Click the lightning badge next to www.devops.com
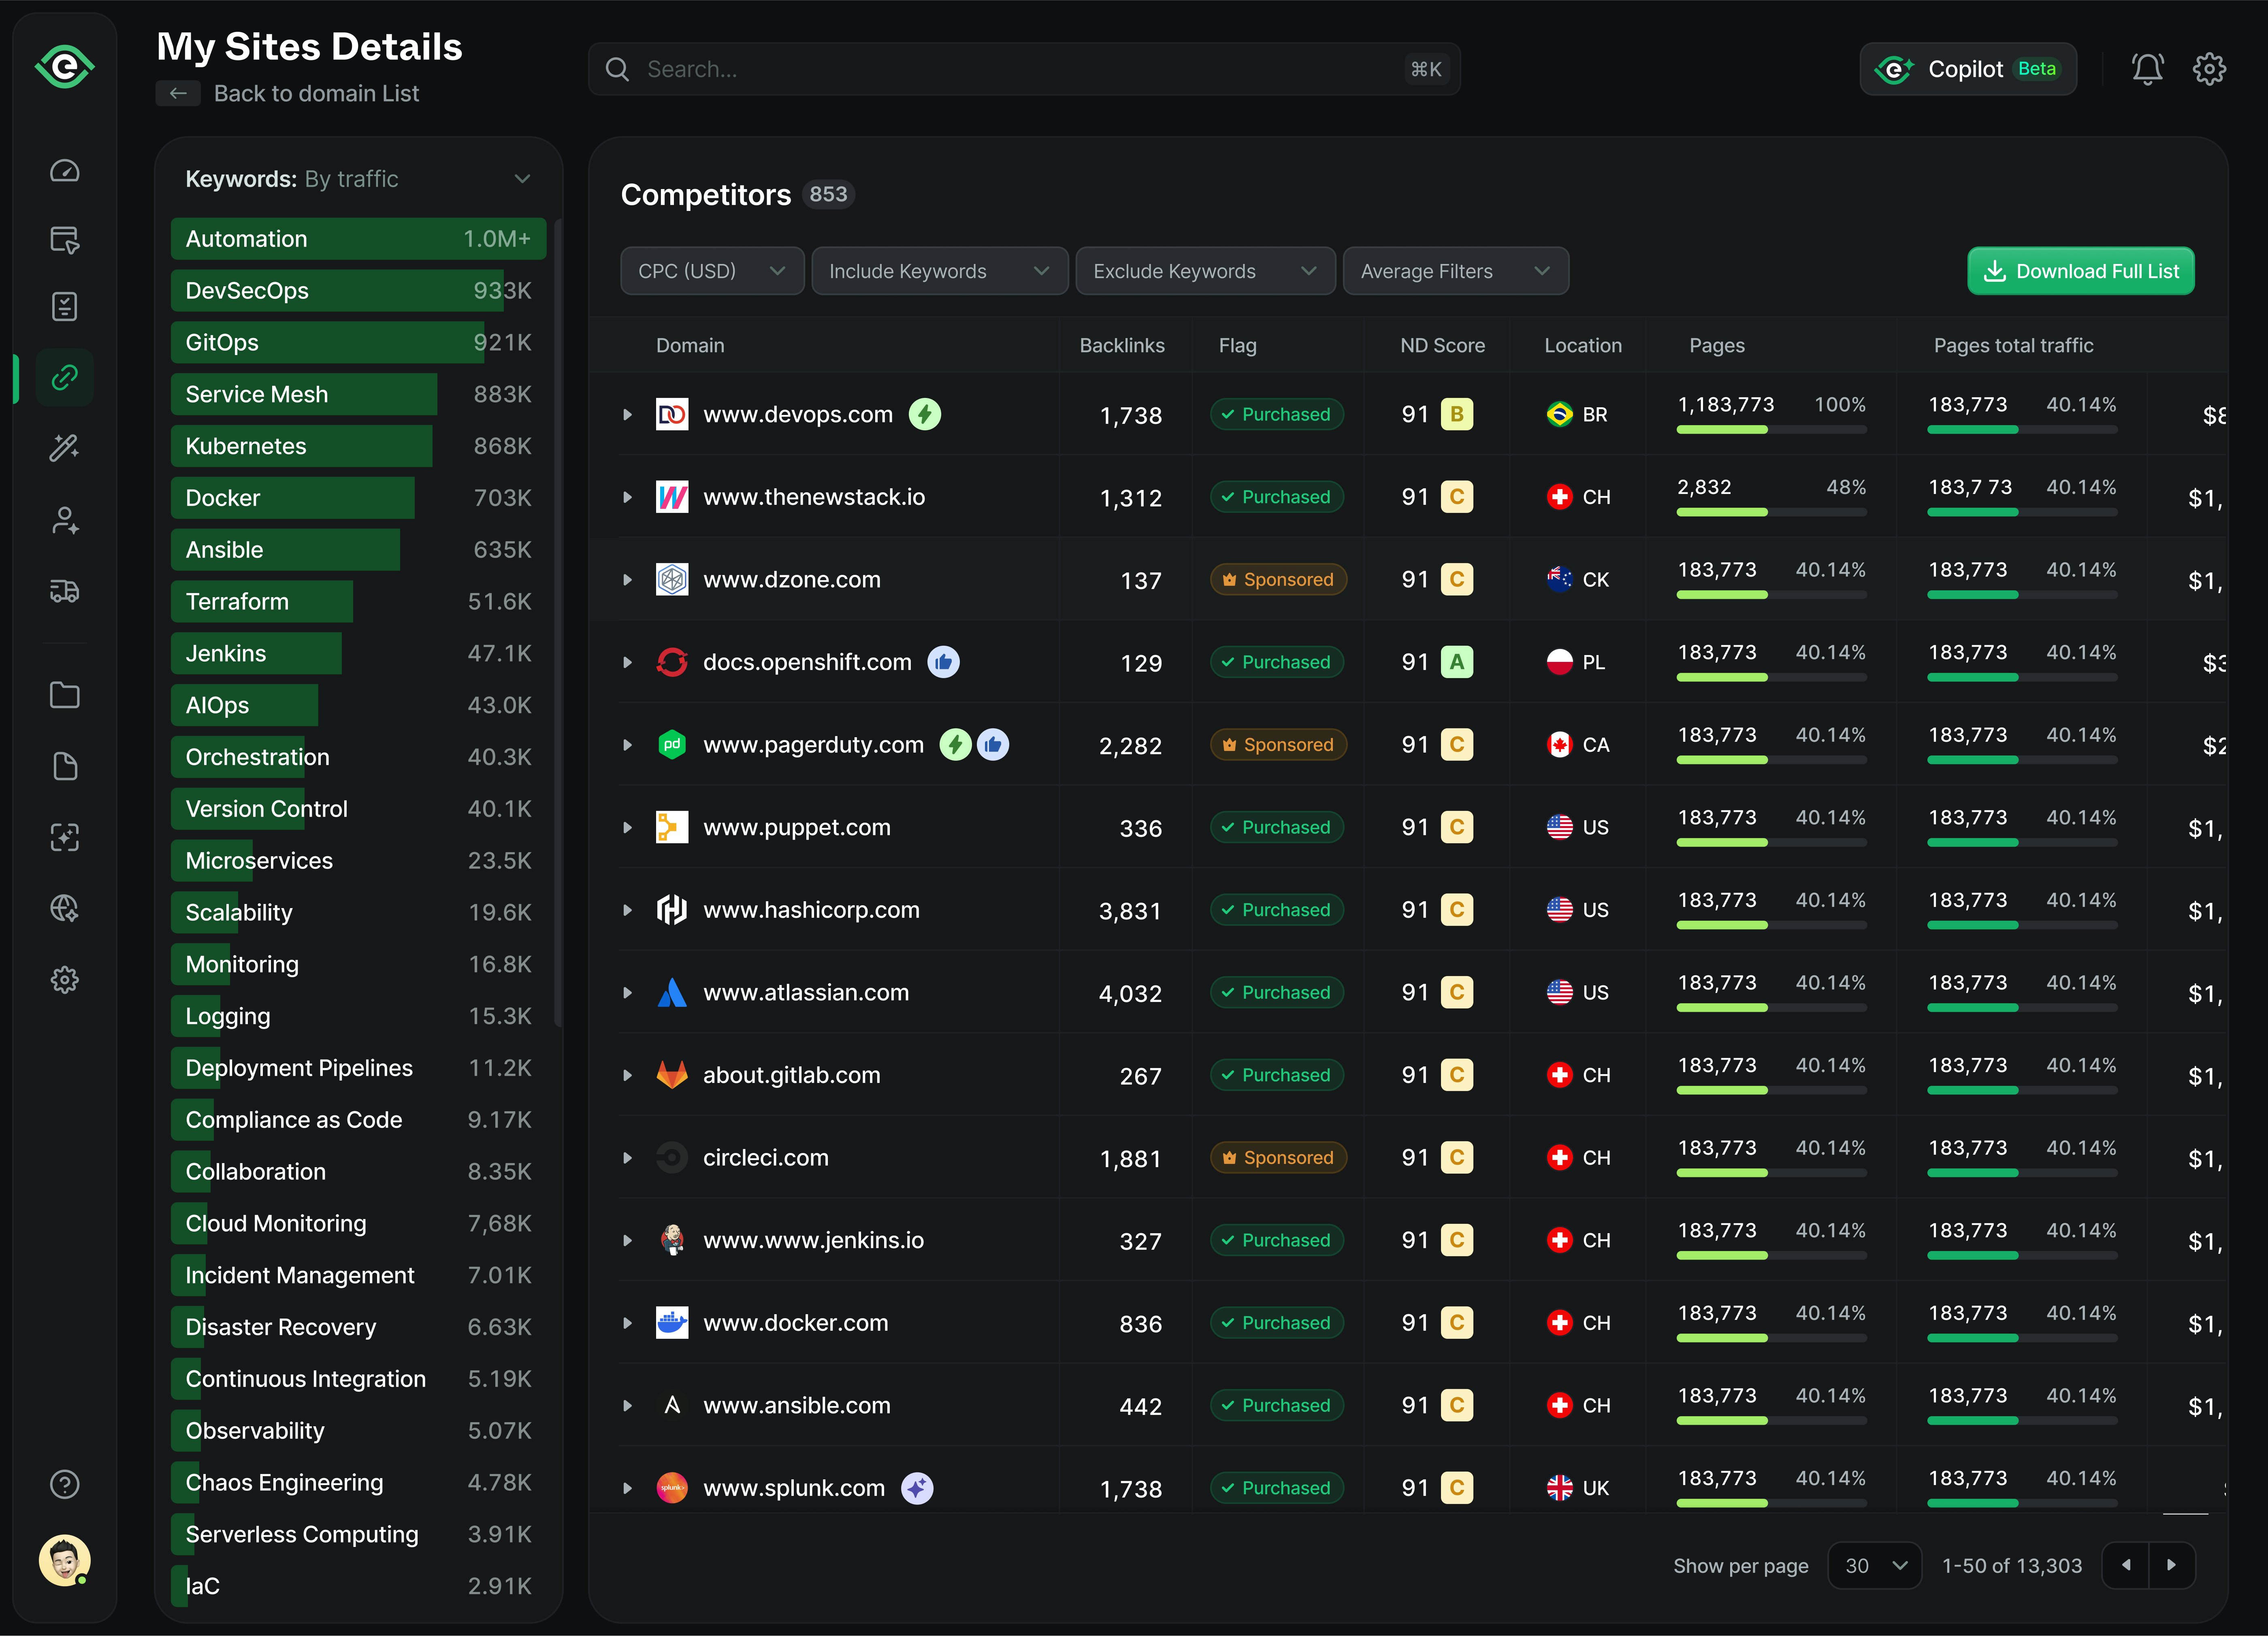 (925, 414)
